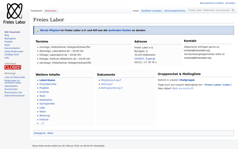Click the lightbulb icon in notice banner
The image size is (238, 149).
coord(38,31)
